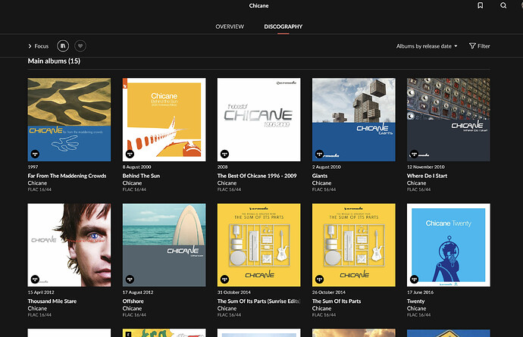Screen dimensions: 523x337
Task: Click TIDAL badge on Where Do I Start cover
Action: tap(415, 154)
